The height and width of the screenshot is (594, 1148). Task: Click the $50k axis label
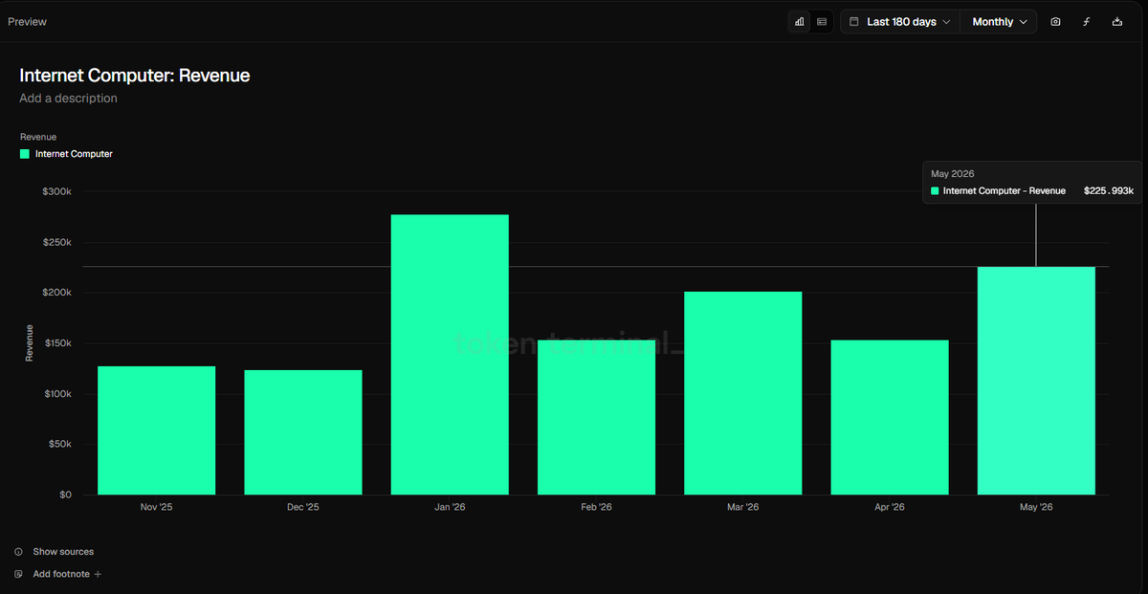tap(58, 444)
